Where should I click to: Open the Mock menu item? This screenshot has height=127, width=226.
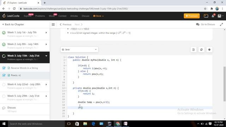click(52, 16)
